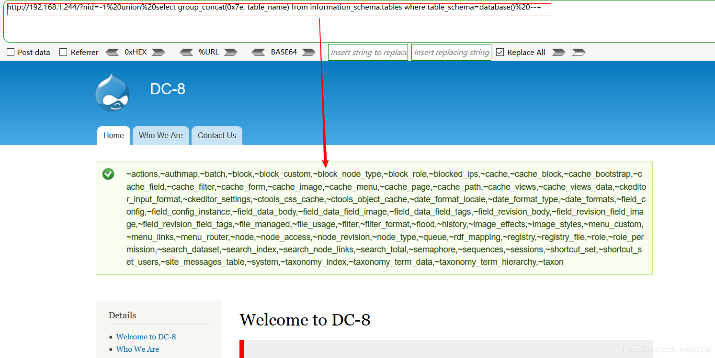Click the %URL decode left arrow
Image resolution: width=715 pixels, height=358 pixels.
[186, 52]
